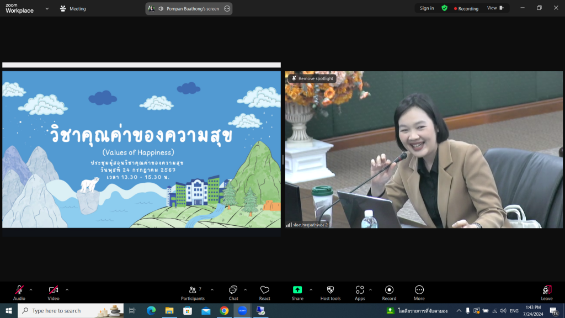Click the Record icon in toolbar
565x318 pixels.
pyautogui.click(x=389, y=290)
